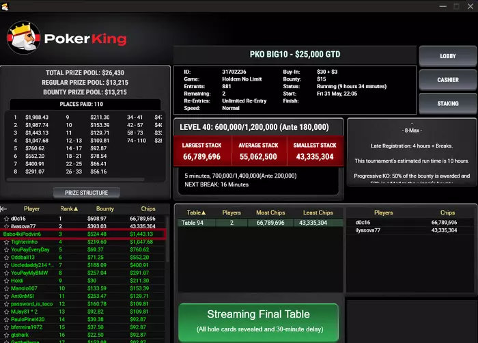This screenshot has width=478, height=343.
Task: Select the Table 94 row
Action: [260, 223]
